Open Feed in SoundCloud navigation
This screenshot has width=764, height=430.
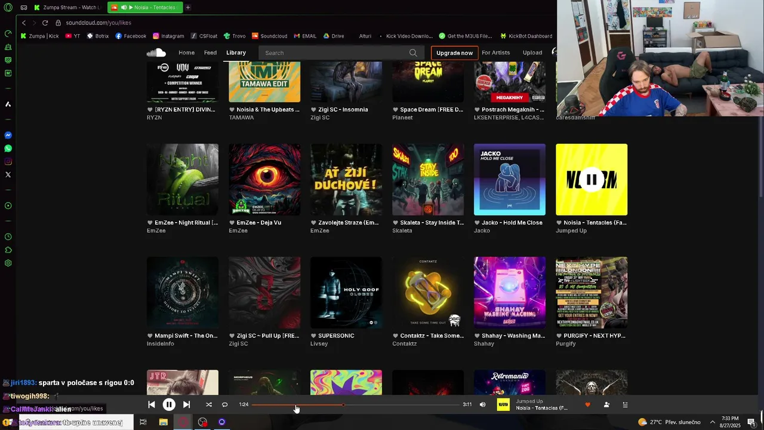[x=210, y=53]
